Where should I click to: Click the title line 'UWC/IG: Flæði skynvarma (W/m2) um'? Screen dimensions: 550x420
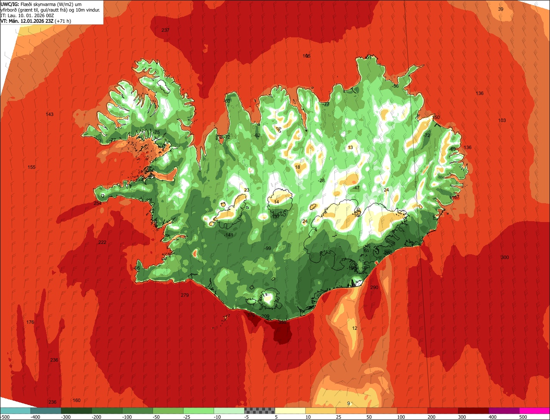point(41,4)
